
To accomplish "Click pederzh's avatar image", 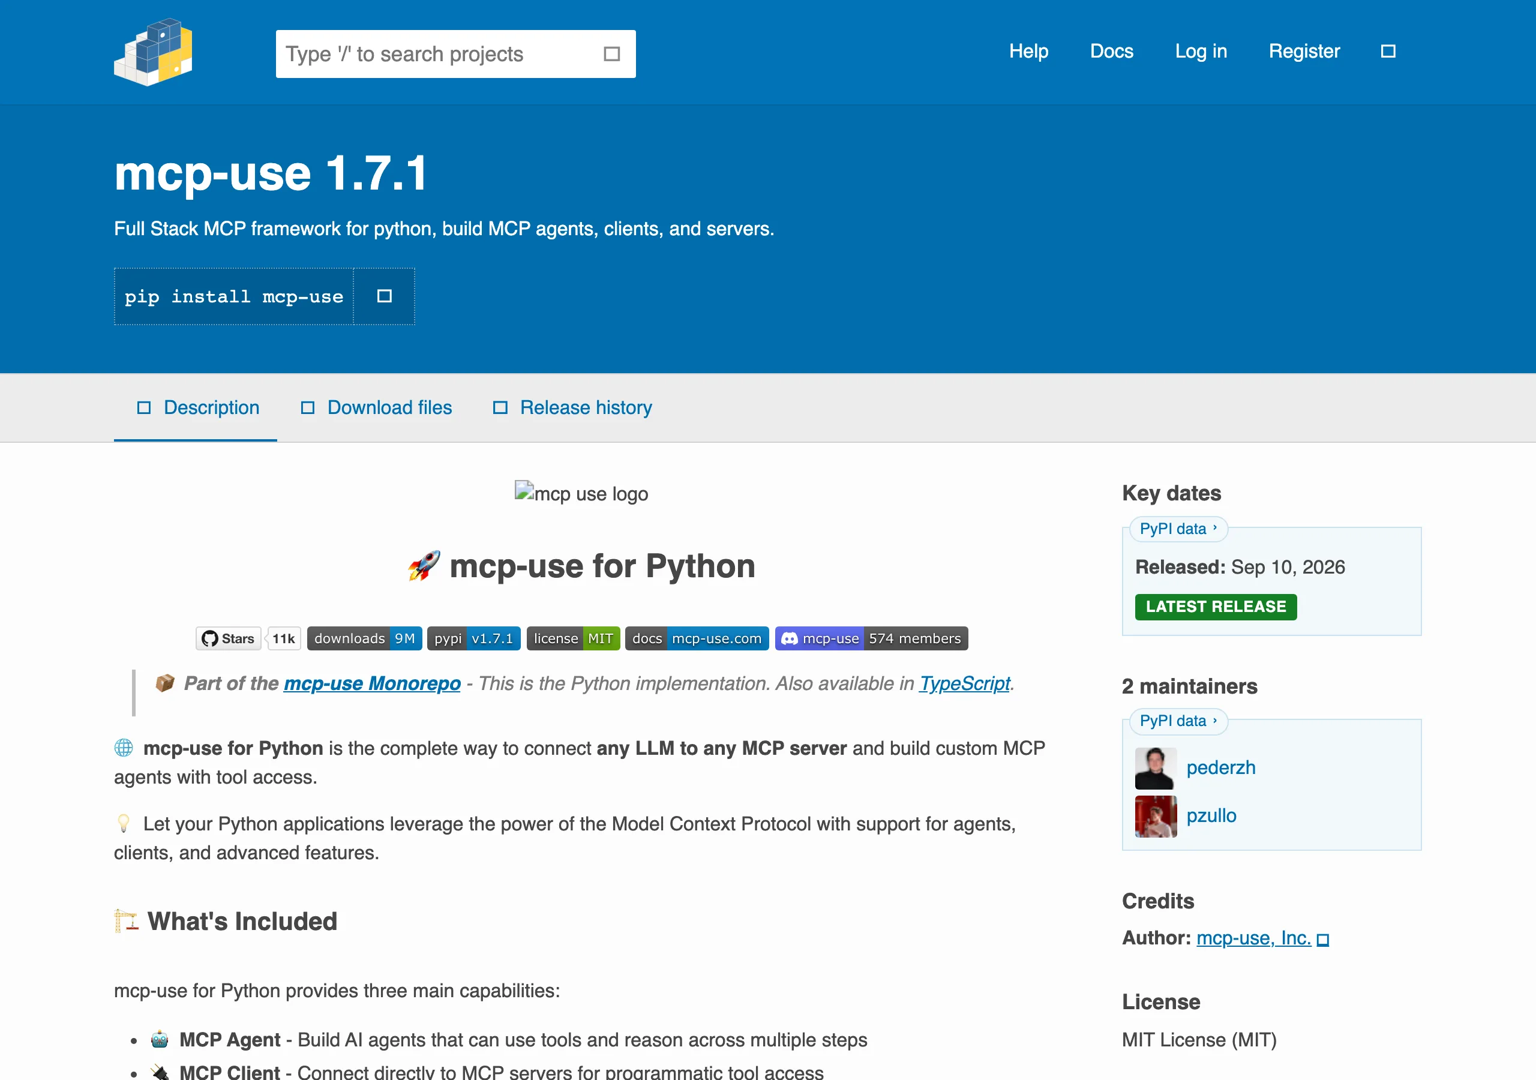I will tap(1156, 768).
